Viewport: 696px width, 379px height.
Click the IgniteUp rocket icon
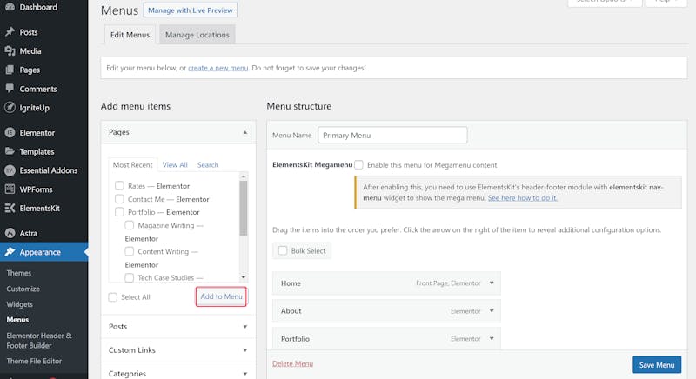[10, 107]
